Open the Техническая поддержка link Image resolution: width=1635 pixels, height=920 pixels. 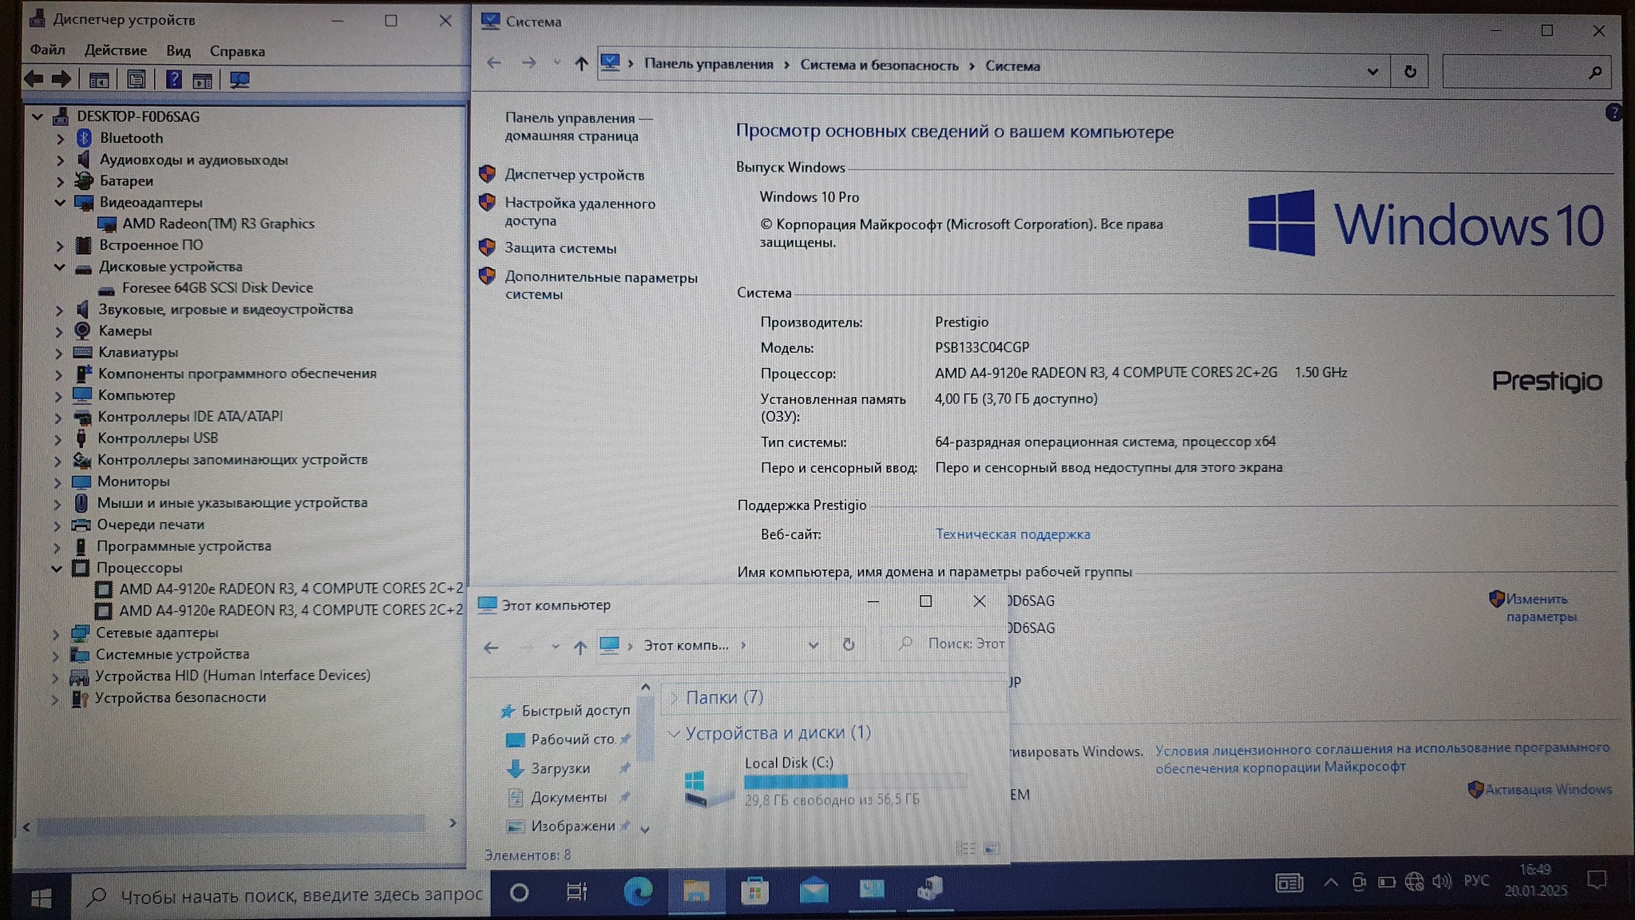click(1012, 534)
